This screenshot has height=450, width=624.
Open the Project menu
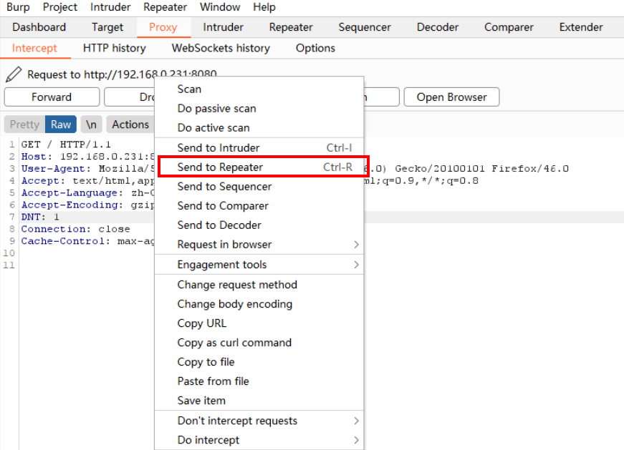click(x=60, y=7)
